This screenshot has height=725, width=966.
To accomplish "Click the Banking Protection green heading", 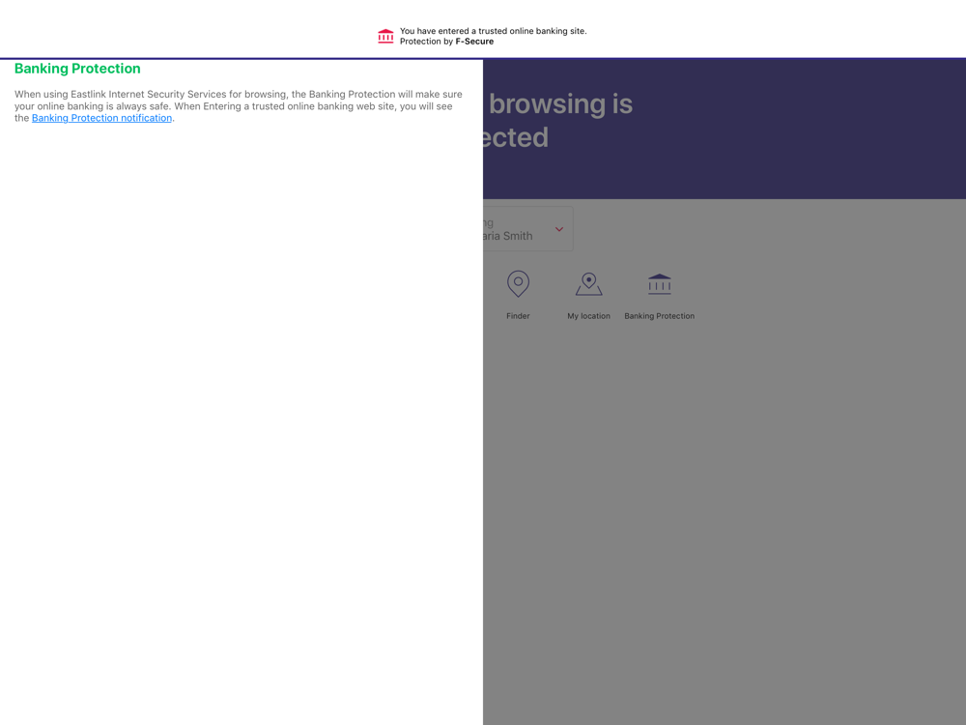I will coord(77,69).
